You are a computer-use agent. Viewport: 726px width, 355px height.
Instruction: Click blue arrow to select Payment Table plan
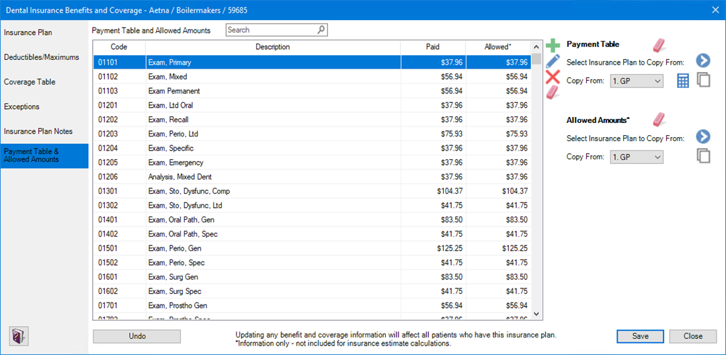(x=703, y=61)
